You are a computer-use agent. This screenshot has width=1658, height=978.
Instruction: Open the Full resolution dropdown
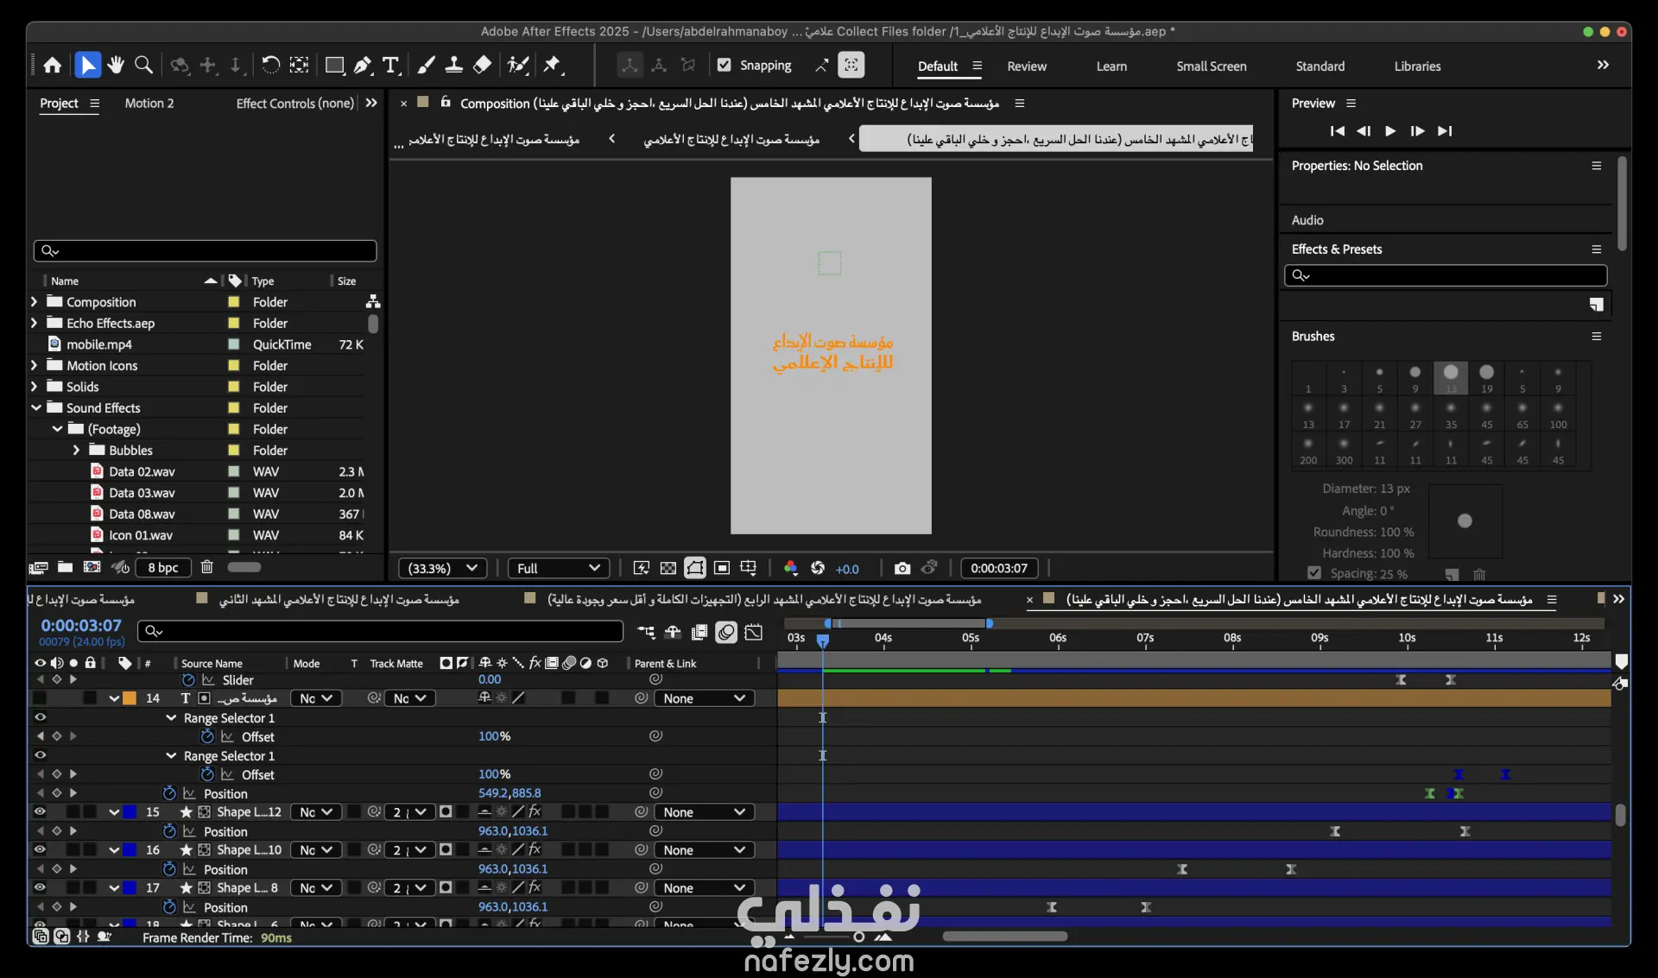point(558,568)
